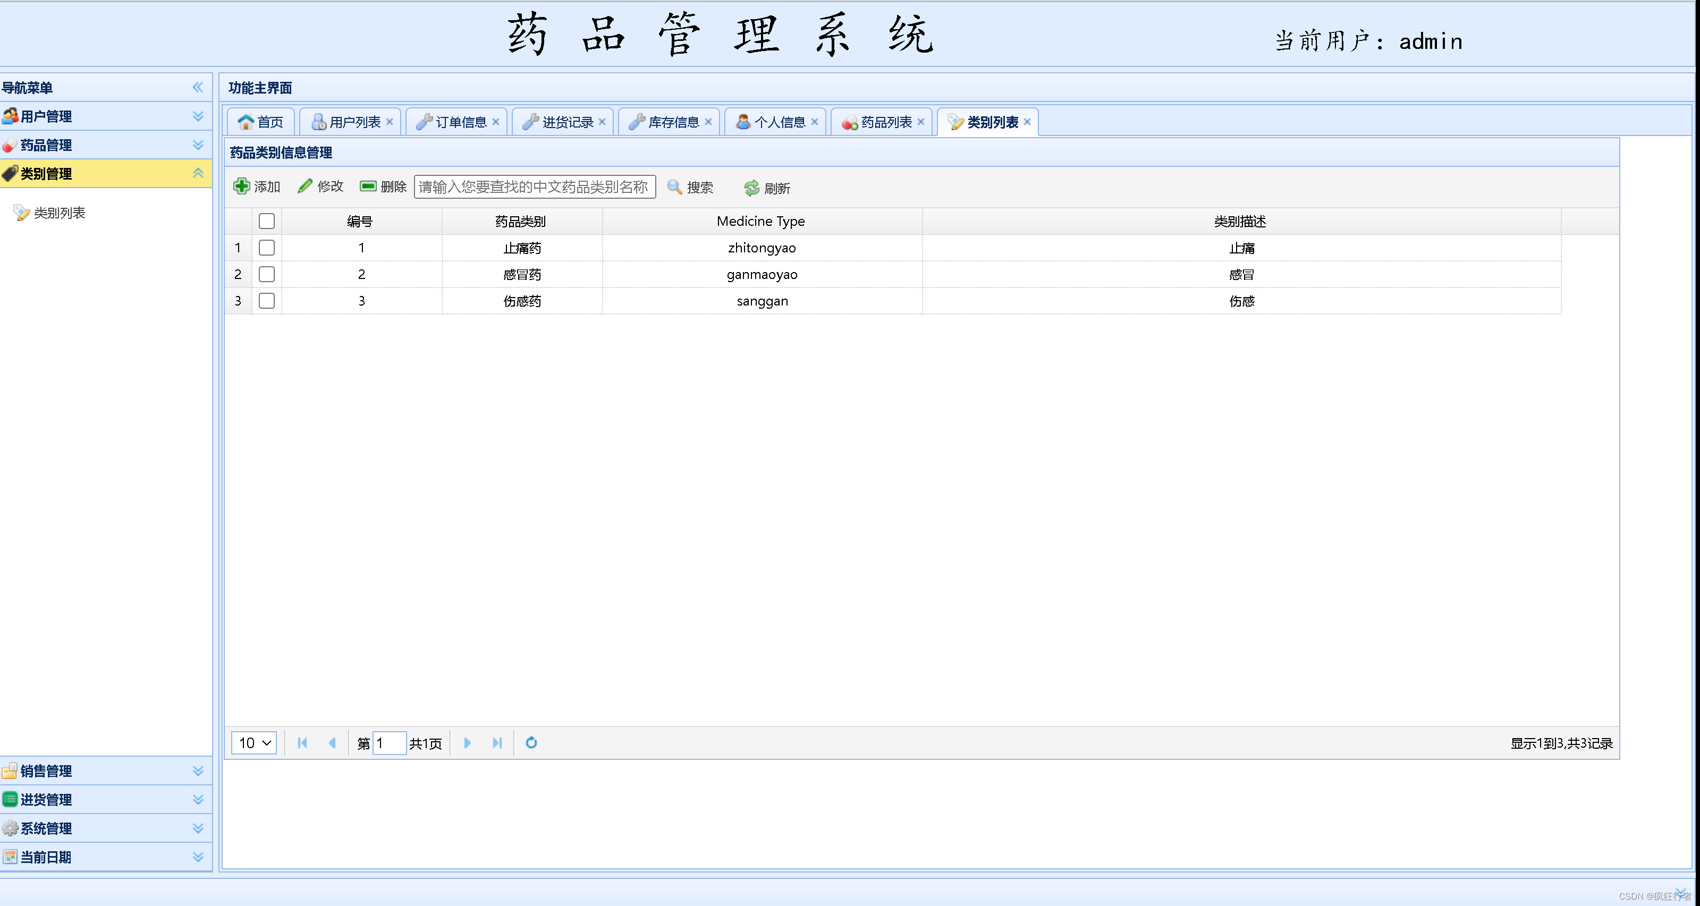Viewport: 1700px width, 906px height.
Task: Open 类别列表 in the sidebar tree
Action: tap(59, 213)
